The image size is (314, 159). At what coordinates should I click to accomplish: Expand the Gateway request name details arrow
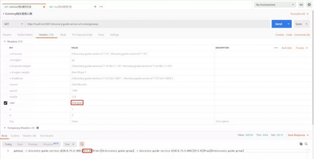coord(3,14)
